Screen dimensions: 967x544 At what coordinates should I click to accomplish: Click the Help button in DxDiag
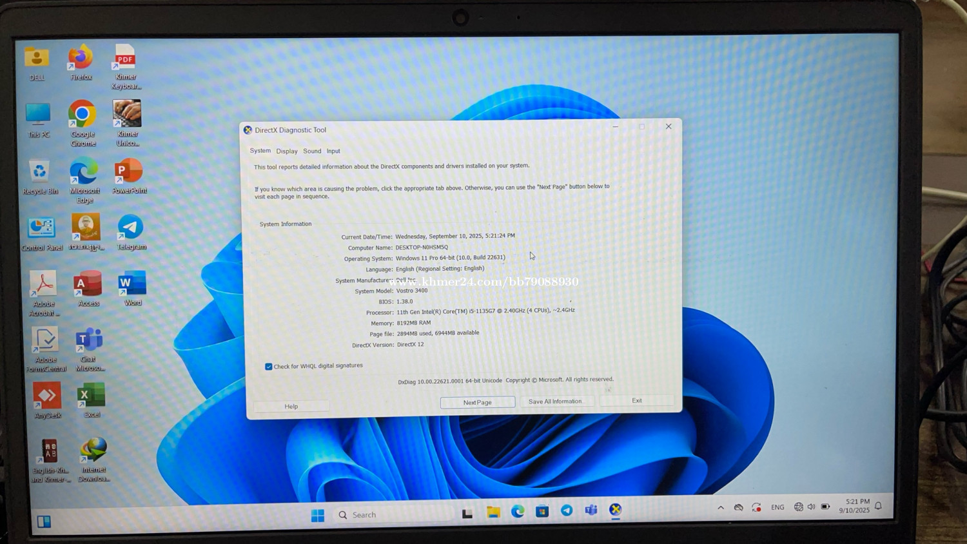tap(291, 406)
